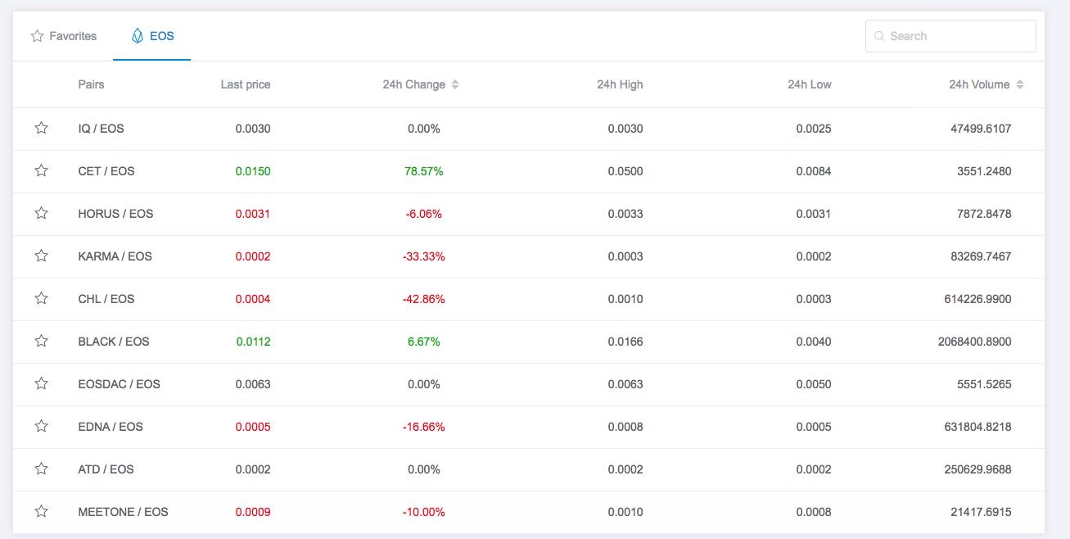Select the KARMA / EOS pair row
Screen dimensions: 1070x539
[x=529, y=256]
